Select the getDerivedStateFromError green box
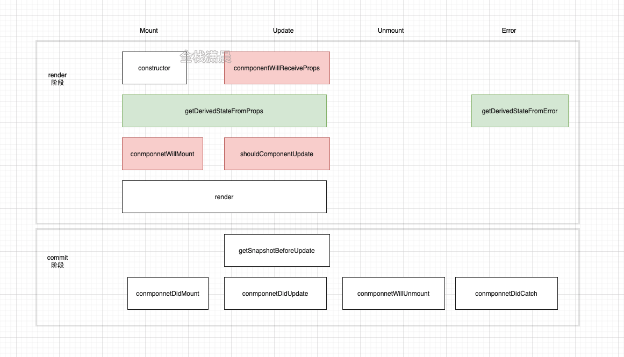 (520, 111)
